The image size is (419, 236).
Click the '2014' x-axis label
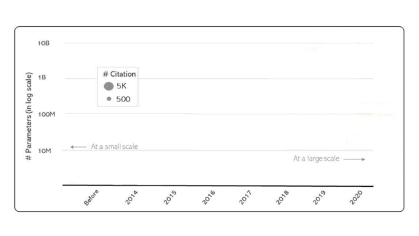132,197
